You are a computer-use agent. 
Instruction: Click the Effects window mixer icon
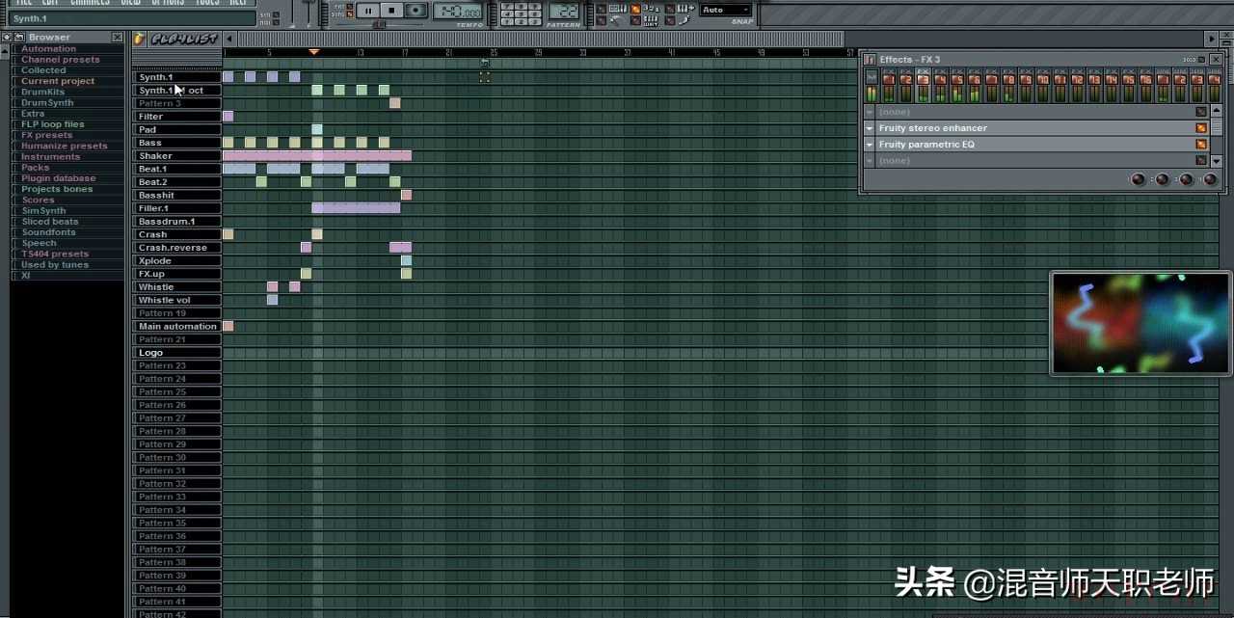pos(870,60)
